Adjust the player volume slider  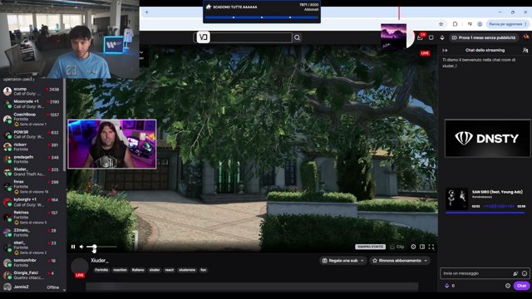pos(101,247)
